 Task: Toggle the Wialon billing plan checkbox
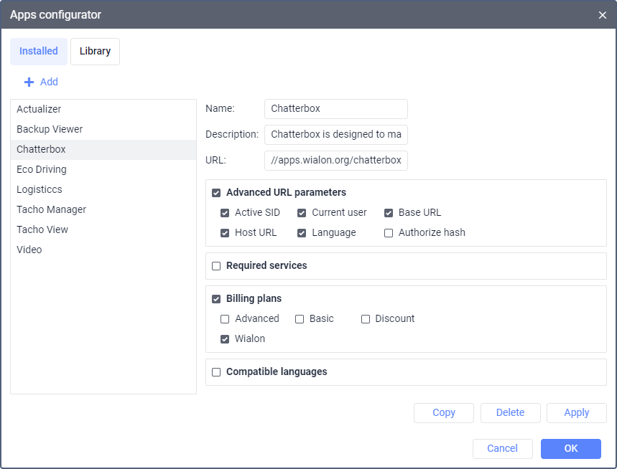click(x=225, y=339)
